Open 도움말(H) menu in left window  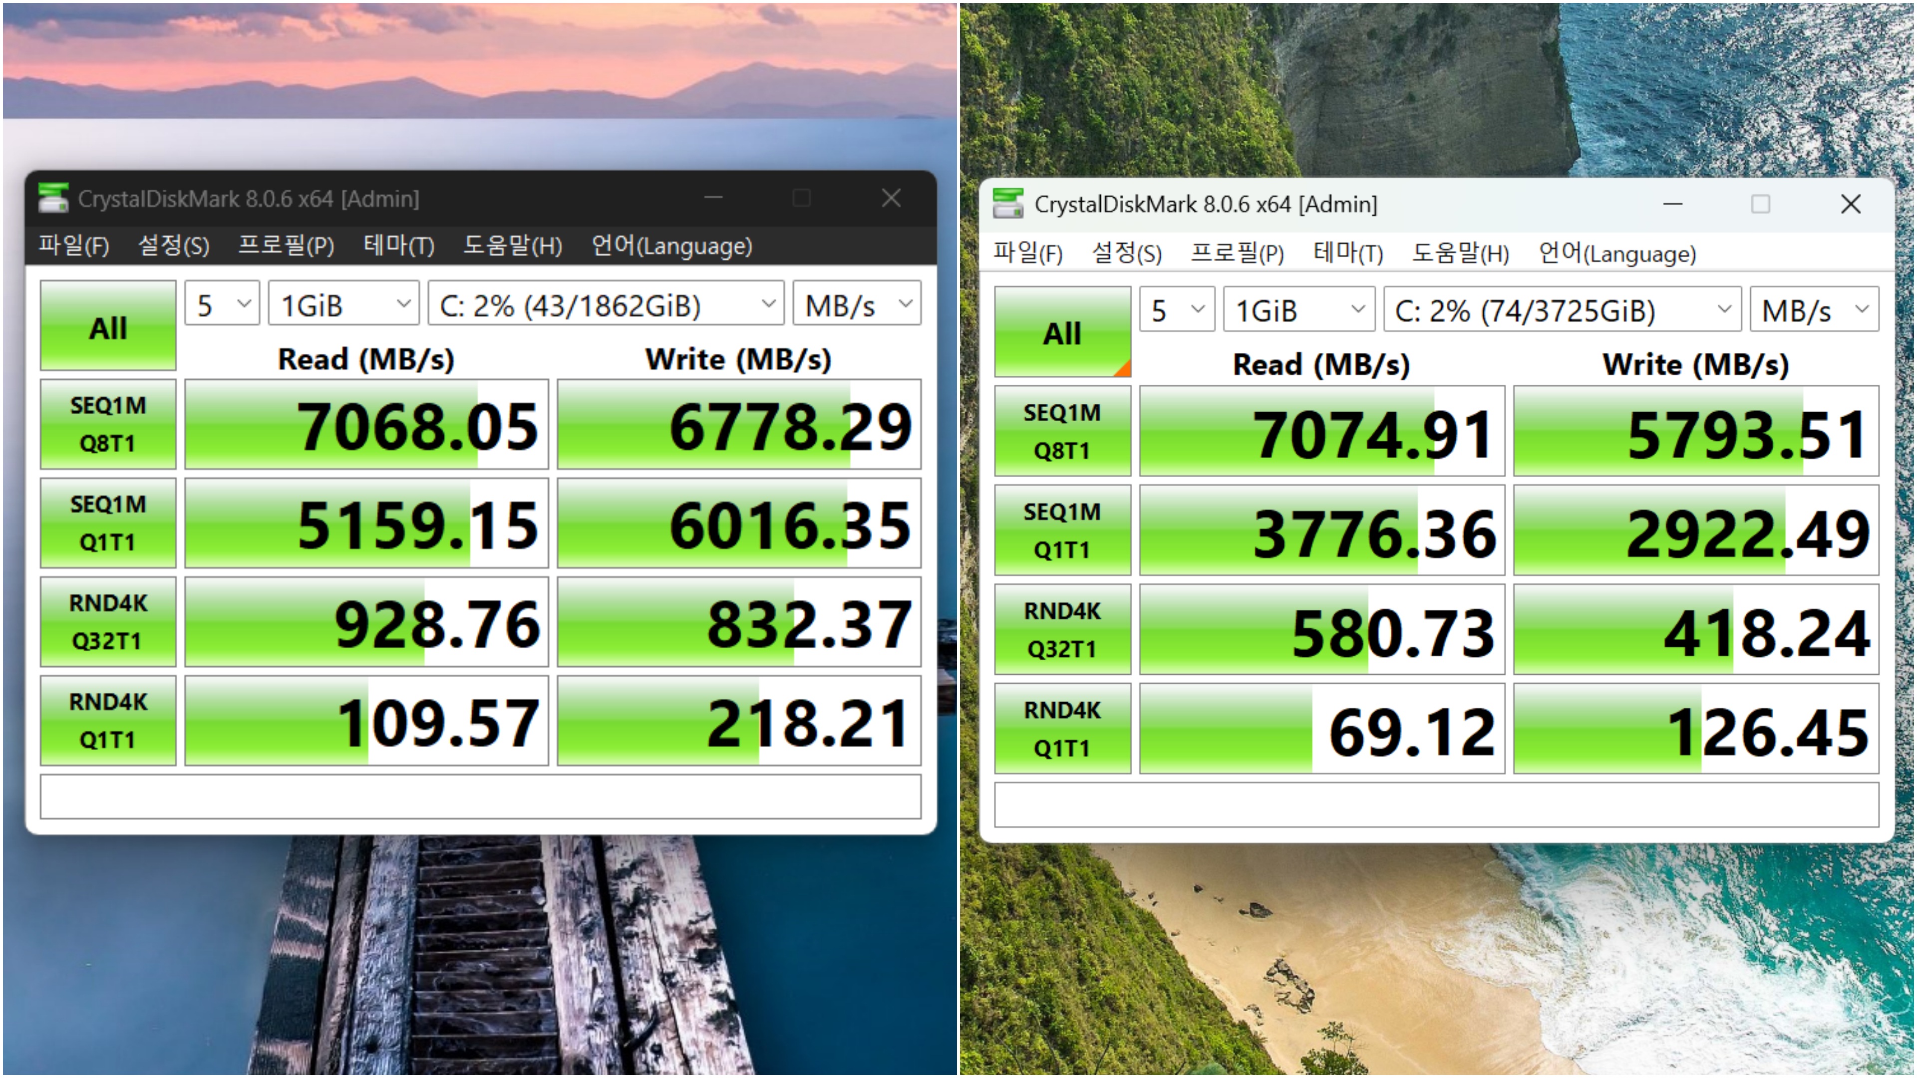[x=513, y=246]
